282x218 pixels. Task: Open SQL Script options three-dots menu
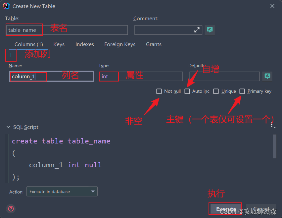pos(273,125)
